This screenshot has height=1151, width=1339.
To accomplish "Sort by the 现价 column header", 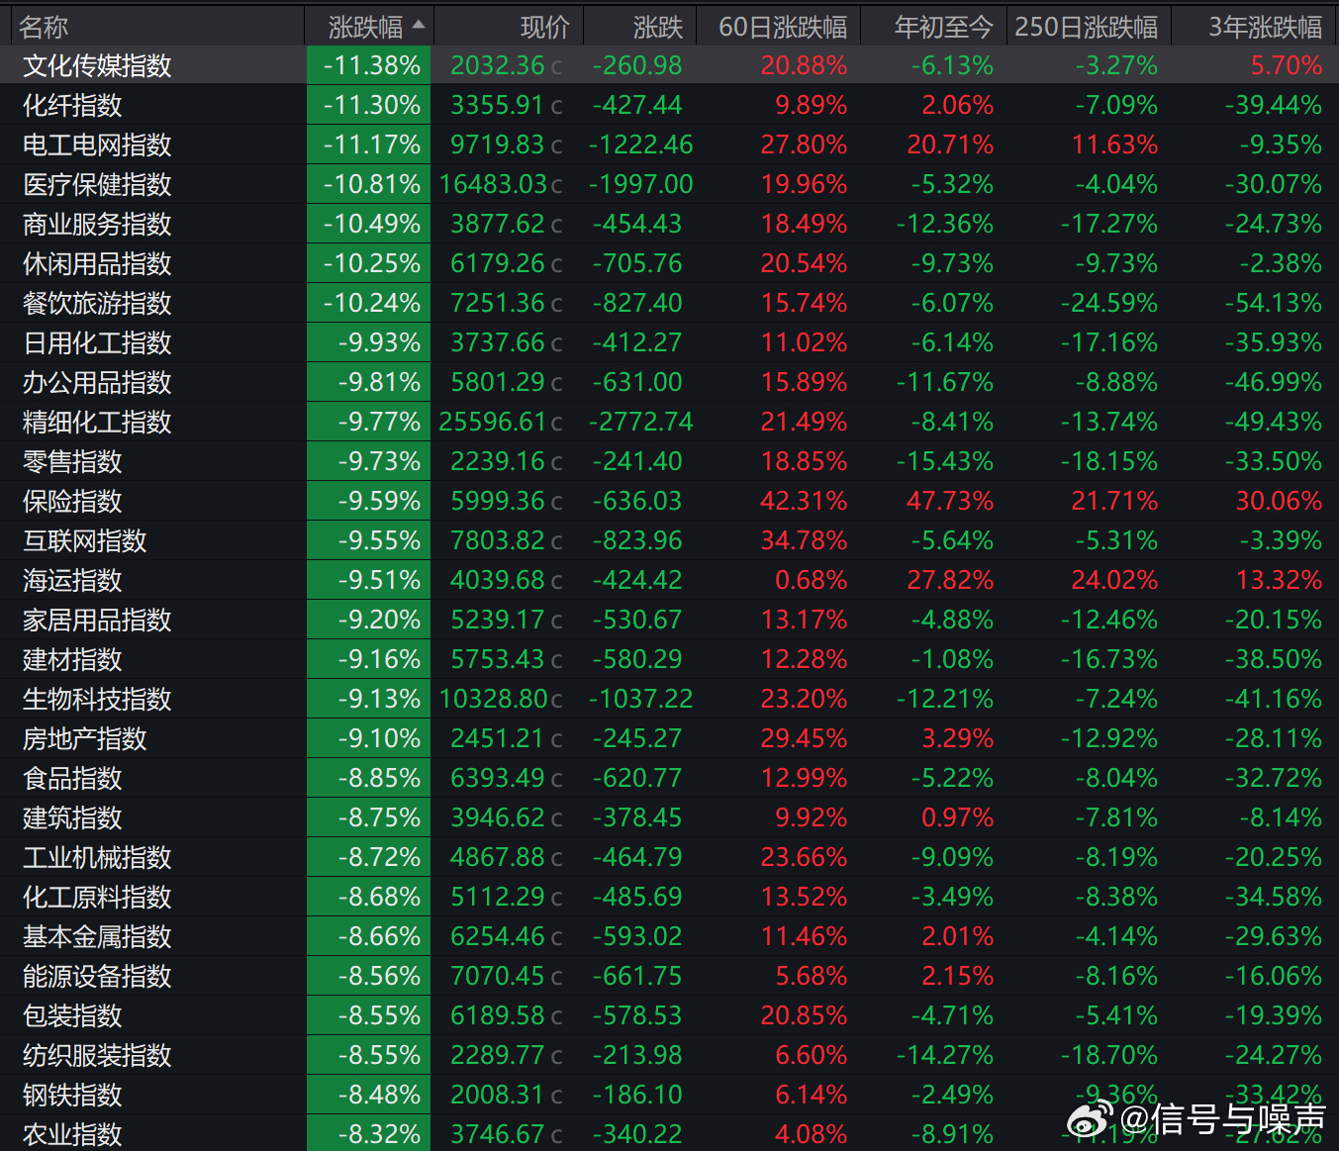I will (x=544, y=27).
